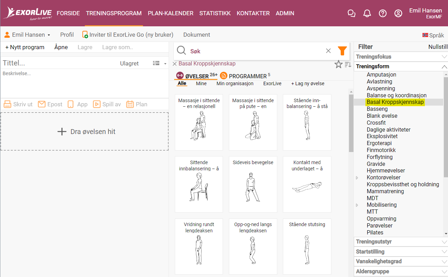Viewport: 448px width, 277px height.
Task: Show Mine exercises
Action: click(201, 83)
